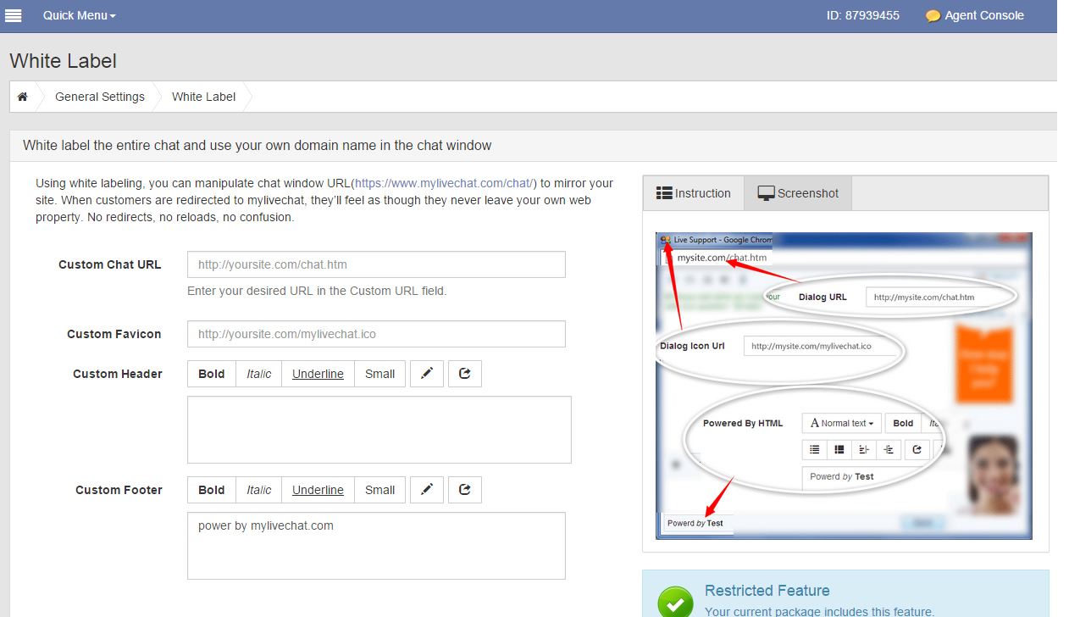Viewport: 1069px width, 617px height.
Task: Click the Custom Chat URL field
Action: click(x=376, y=264)
